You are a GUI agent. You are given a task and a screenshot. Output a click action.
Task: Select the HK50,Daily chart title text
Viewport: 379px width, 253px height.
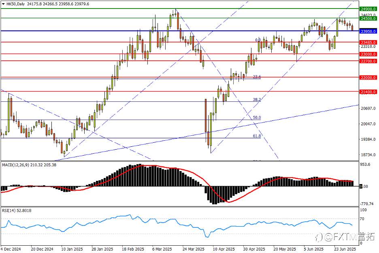click(15, 4)
